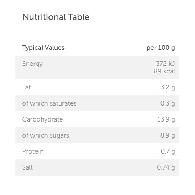Select the Energy row label

32,64
